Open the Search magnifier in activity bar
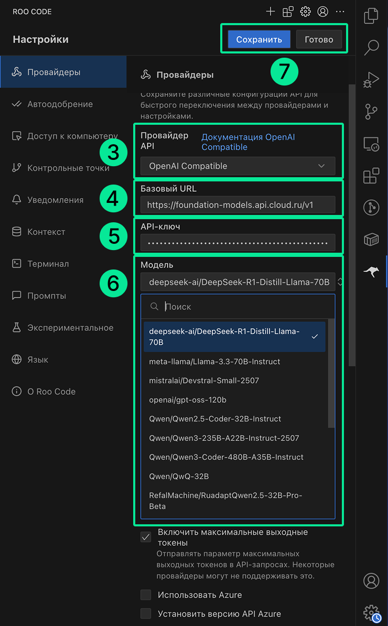388x626 pixels. [x=371, y=47]
